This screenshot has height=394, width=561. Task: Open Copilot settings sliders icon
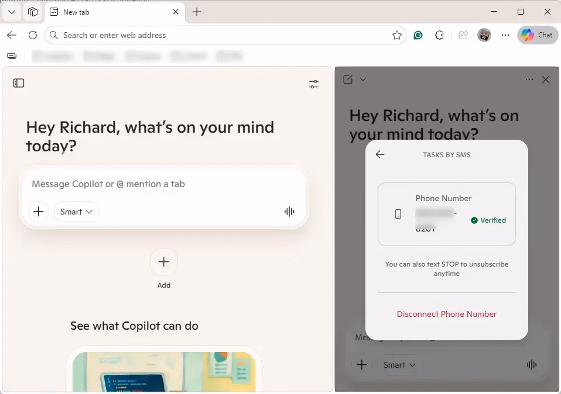314,84
